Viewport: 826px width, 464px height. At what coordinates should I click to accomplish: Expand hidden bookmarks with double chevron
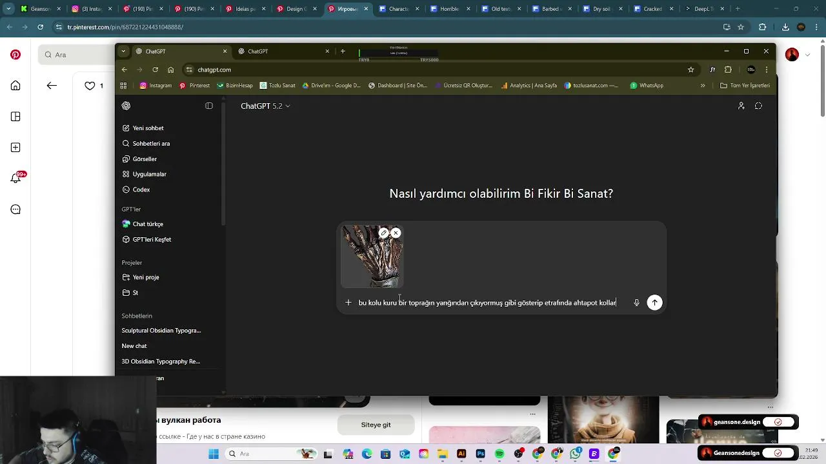click(703, 85)
